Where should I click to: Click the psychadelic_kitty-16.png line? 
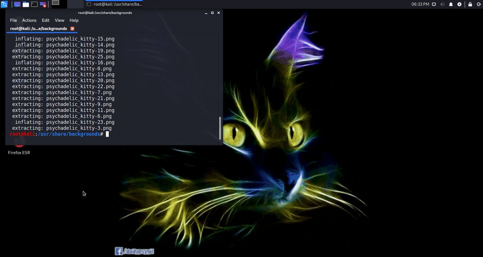coord(64,63)
